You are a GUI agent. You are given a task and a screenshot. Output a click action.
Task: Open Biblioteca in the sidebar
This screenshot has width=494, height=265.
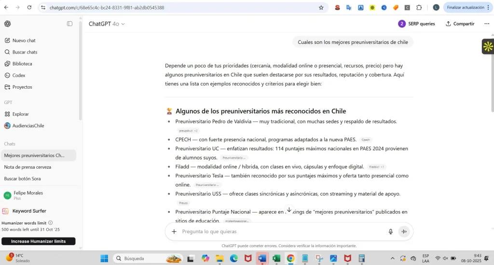(22, 64)
